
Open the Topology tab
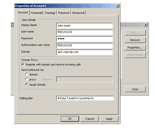[x=50, y=13]
